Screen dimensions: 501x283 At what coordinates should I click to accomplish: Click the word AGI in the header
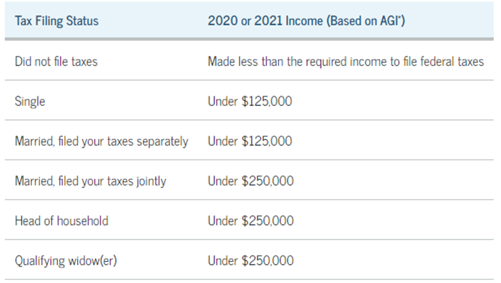[x=388, y=21]
